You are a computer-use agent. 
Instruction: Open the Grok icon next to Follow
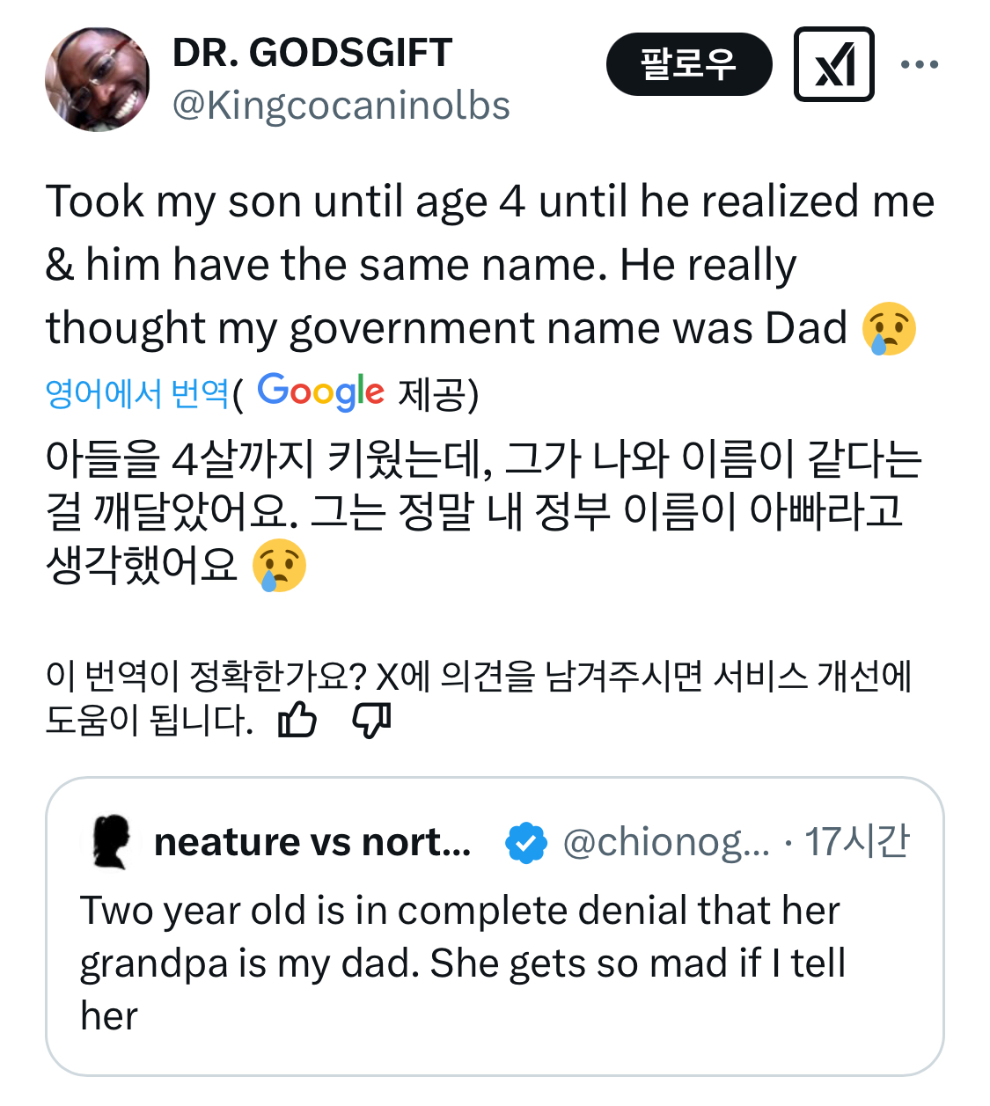[833, 64]
